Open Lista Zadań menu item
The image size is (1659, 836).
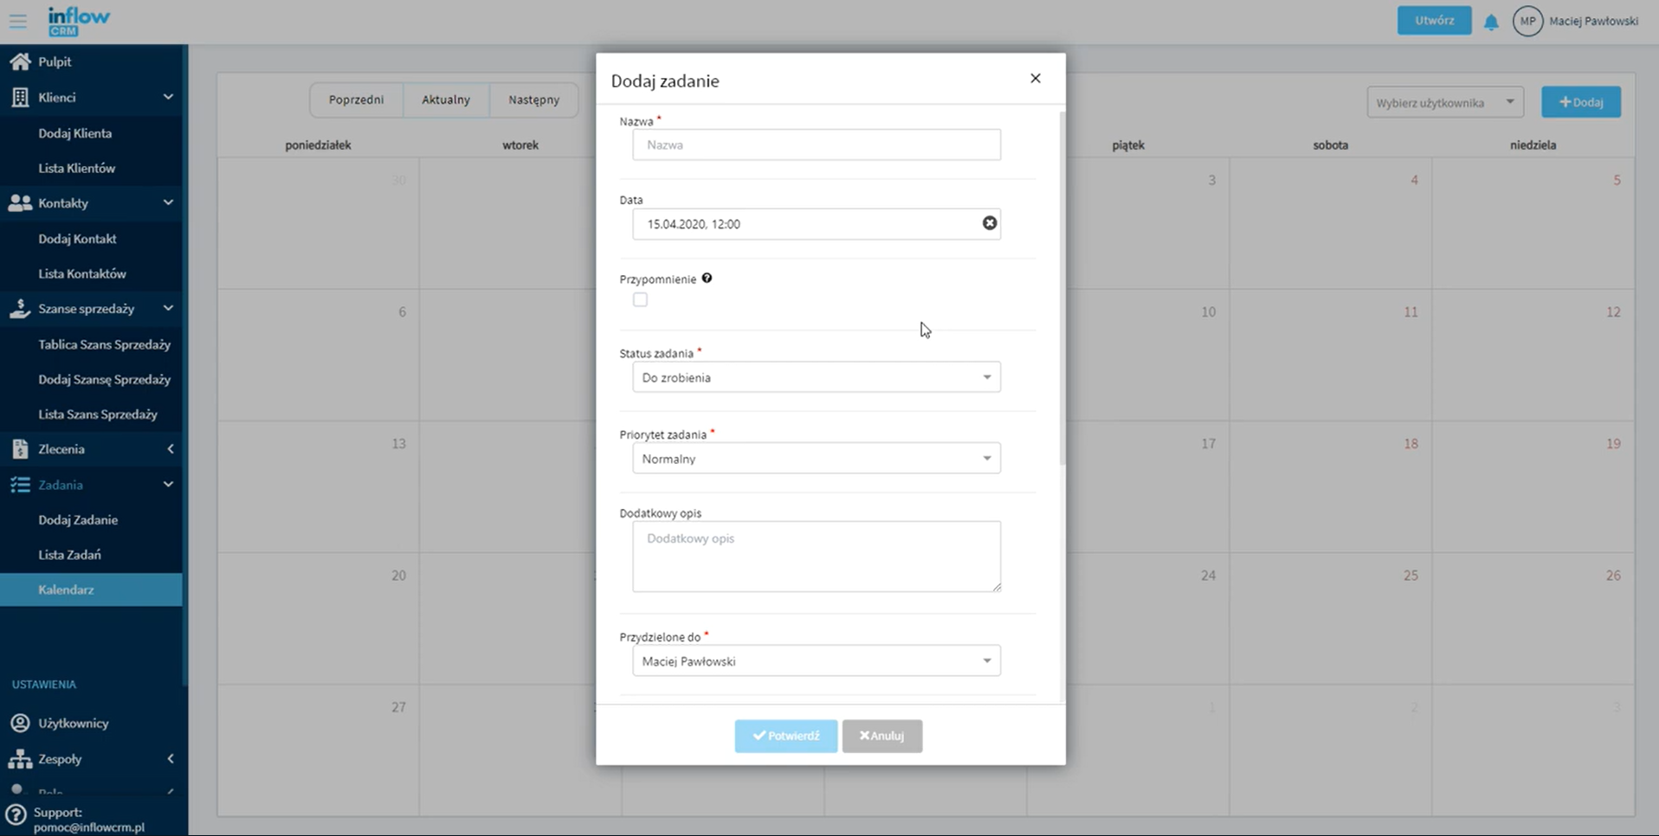(69, 555)
